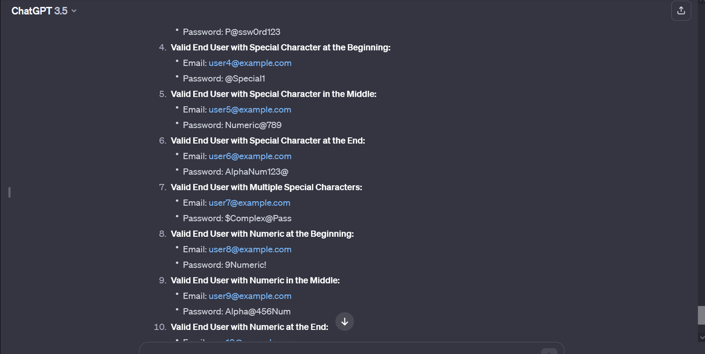Click the scrollbar down arrow

[701, 338]
